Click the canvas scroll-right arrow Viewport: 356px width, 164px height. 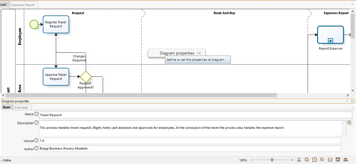pos(348,95)
